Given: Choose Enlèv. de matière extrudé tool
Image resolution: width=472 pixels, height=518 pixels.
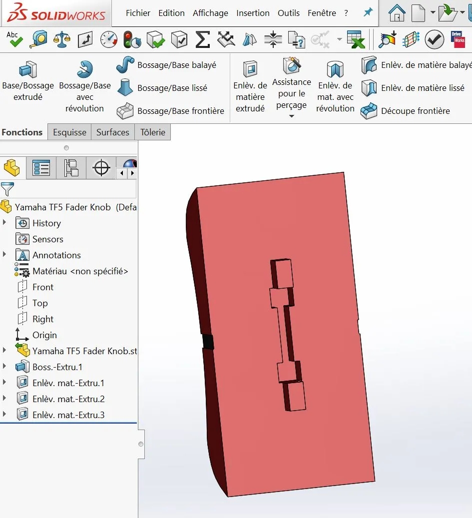Looking at the screenshot, I should pyautogui.click(x=250, y=87).
